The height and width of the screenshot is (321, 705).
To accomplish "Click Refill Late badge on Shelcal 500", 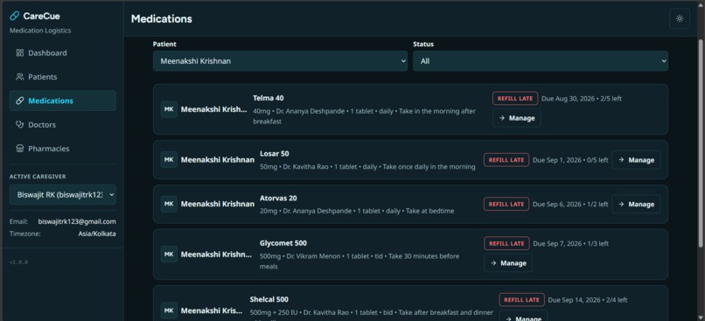I will (x=521, y=300).
